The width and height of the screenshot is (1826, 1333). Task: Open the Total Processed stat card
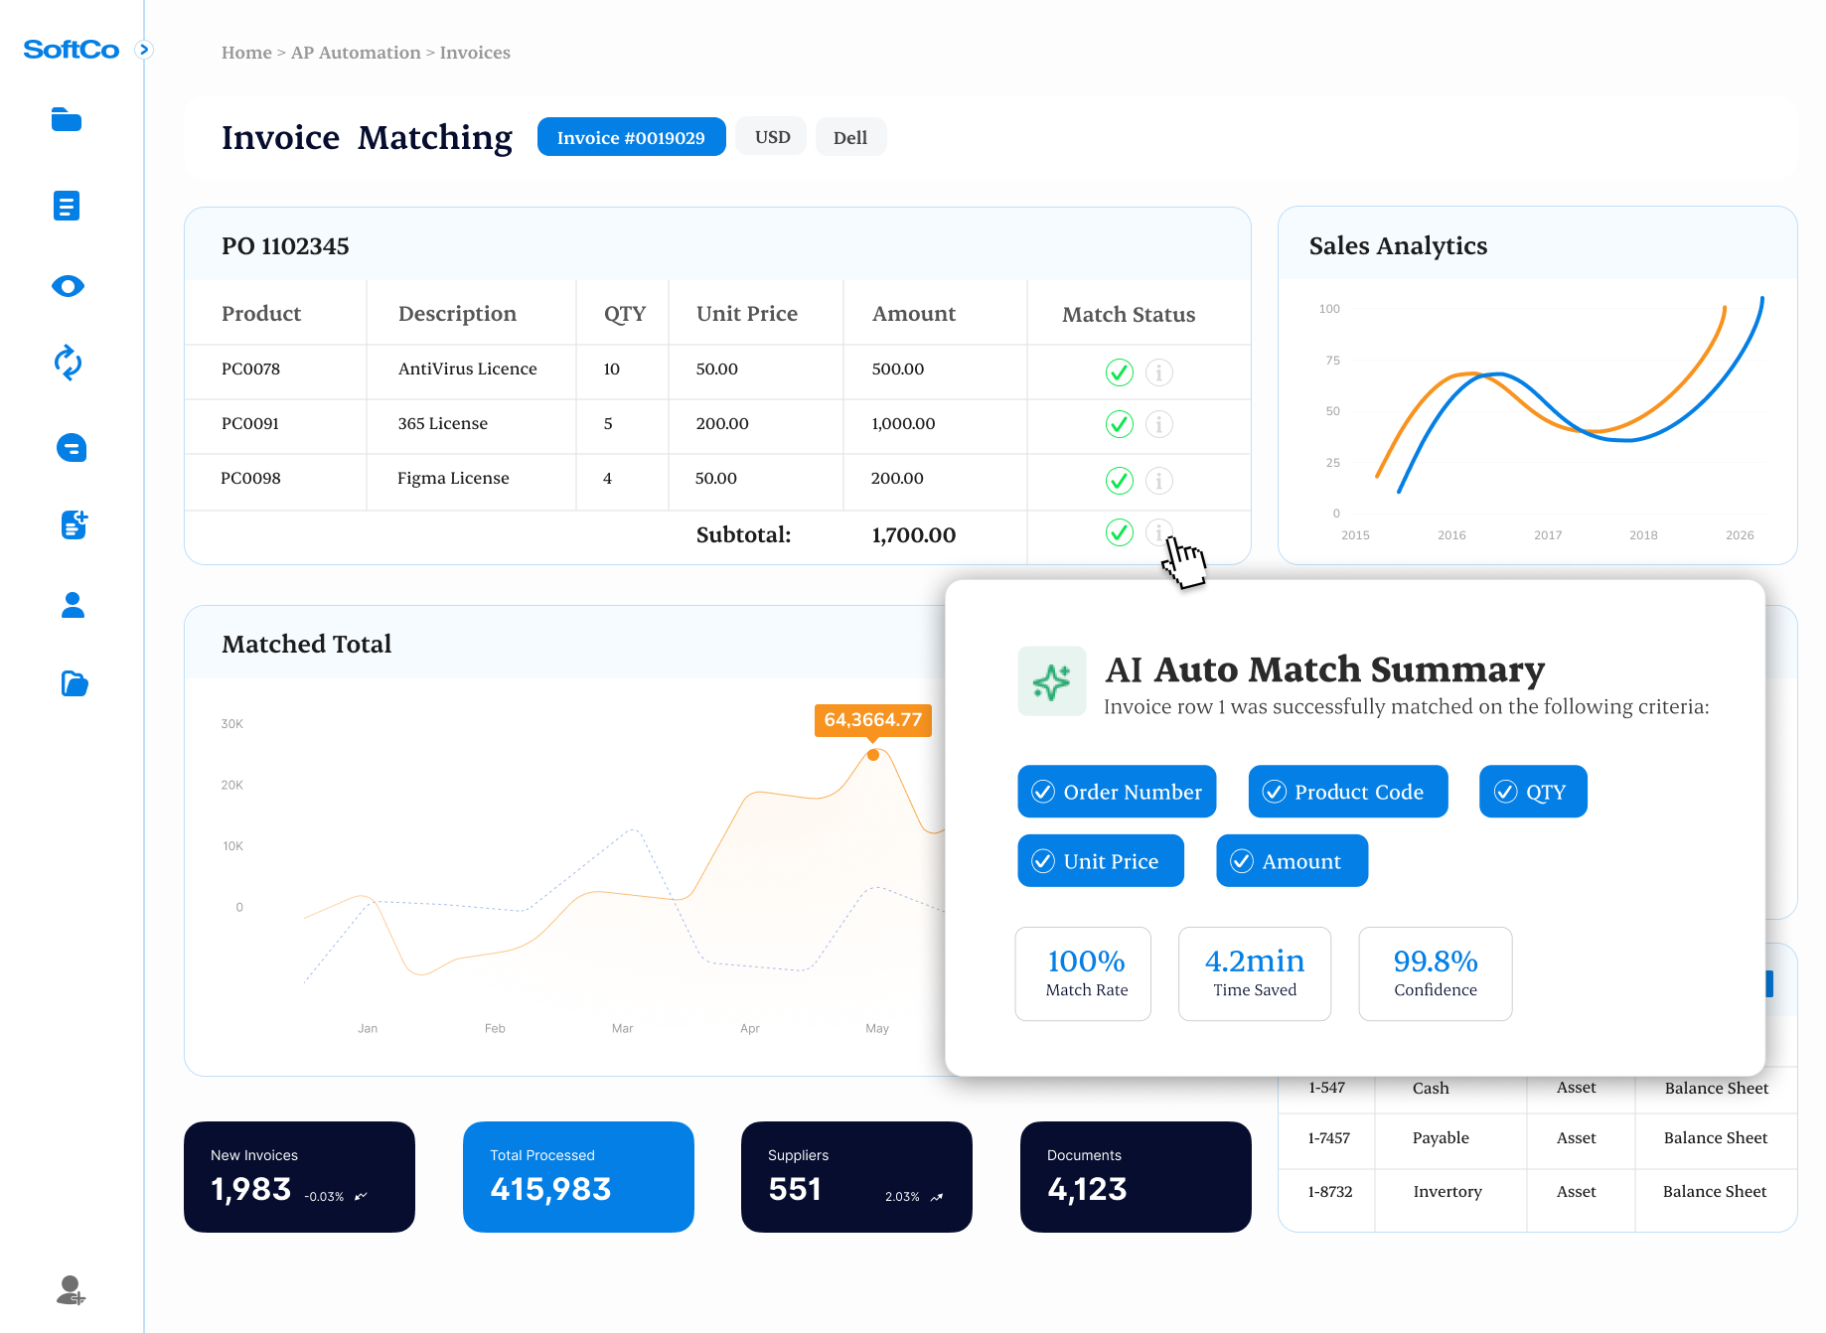coord(578,1177)
